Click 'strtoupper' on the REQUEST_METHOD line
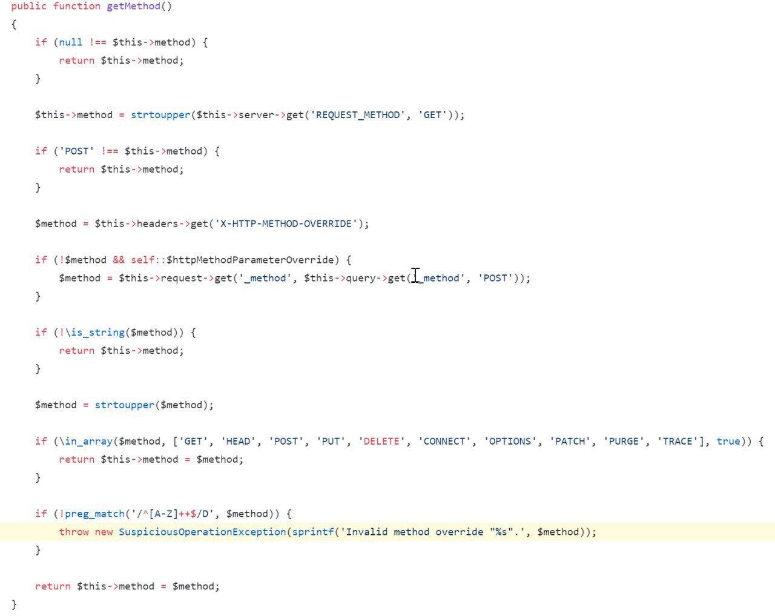The image size is (775, 616). point(160,115)
